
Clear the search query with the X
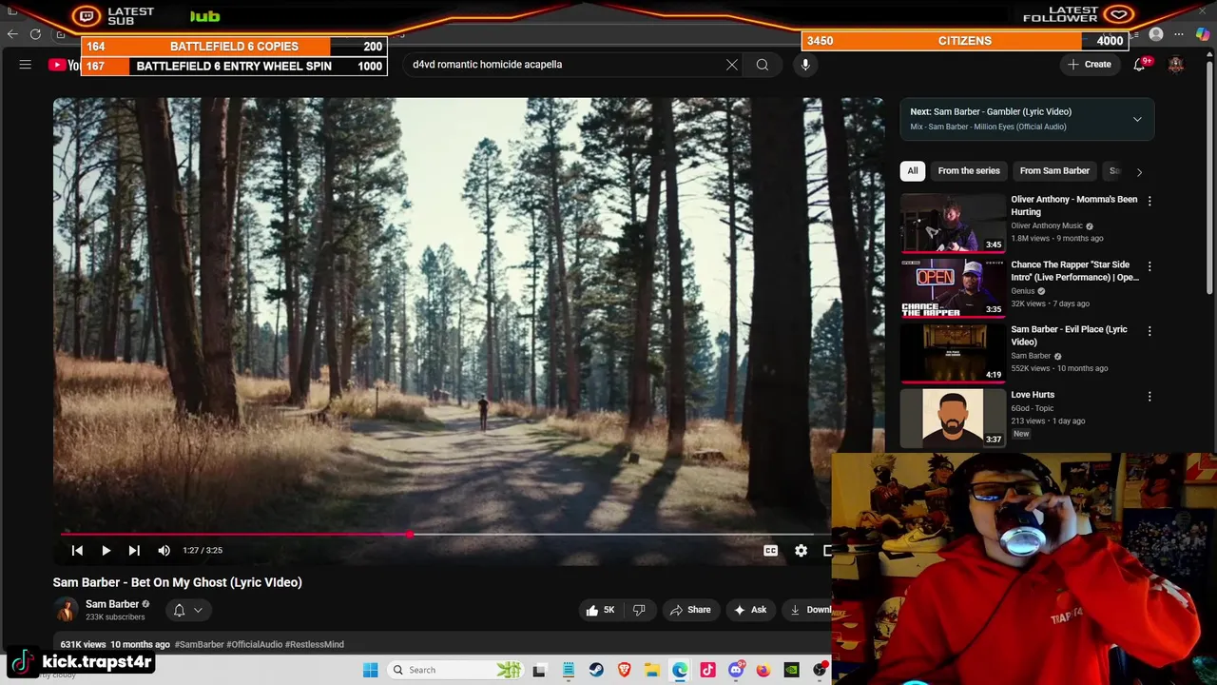tap(732, 65)
